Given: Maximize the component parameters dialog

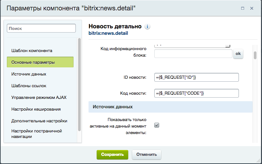Looking at the screenshot, I should [242, 8].
